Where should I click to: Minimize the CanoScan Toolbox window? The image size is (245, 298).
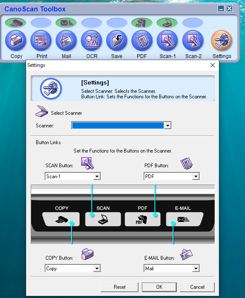click(x=221, y=8)
